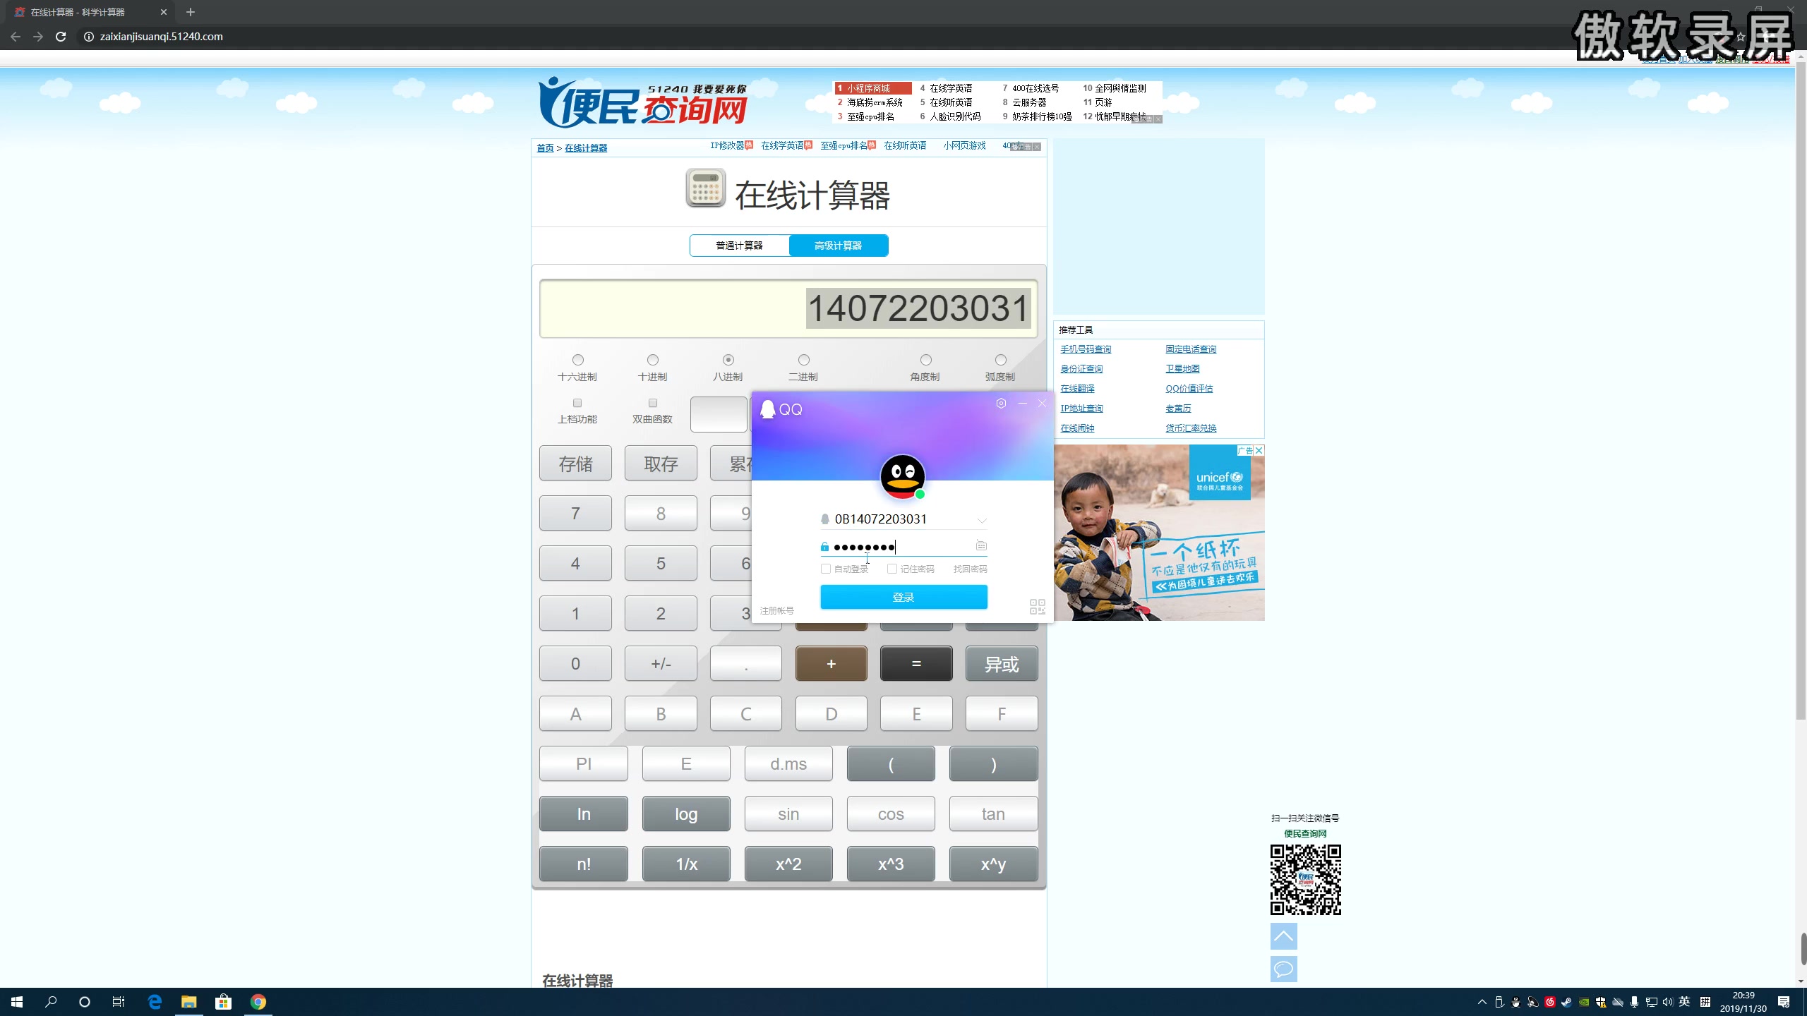Click the calculator icon beside page title

(x=705, y=188)
